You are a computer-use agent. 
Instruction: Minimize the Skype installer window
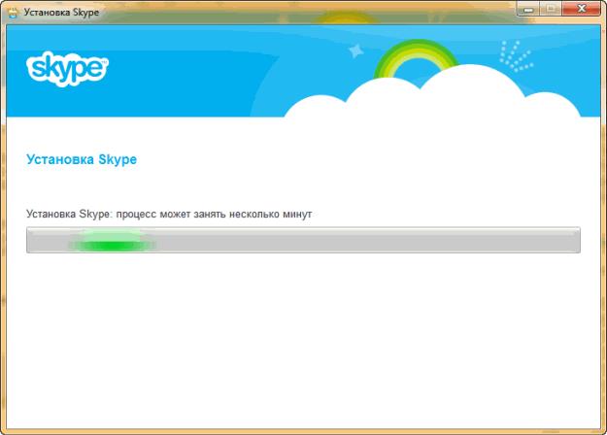pos(527,10)
